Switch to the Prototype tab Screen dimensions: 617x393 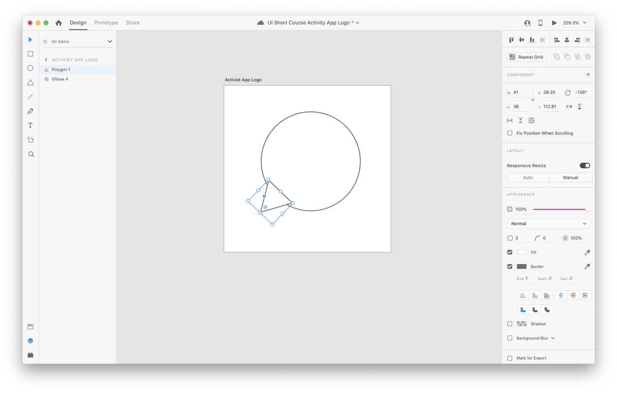106,23
